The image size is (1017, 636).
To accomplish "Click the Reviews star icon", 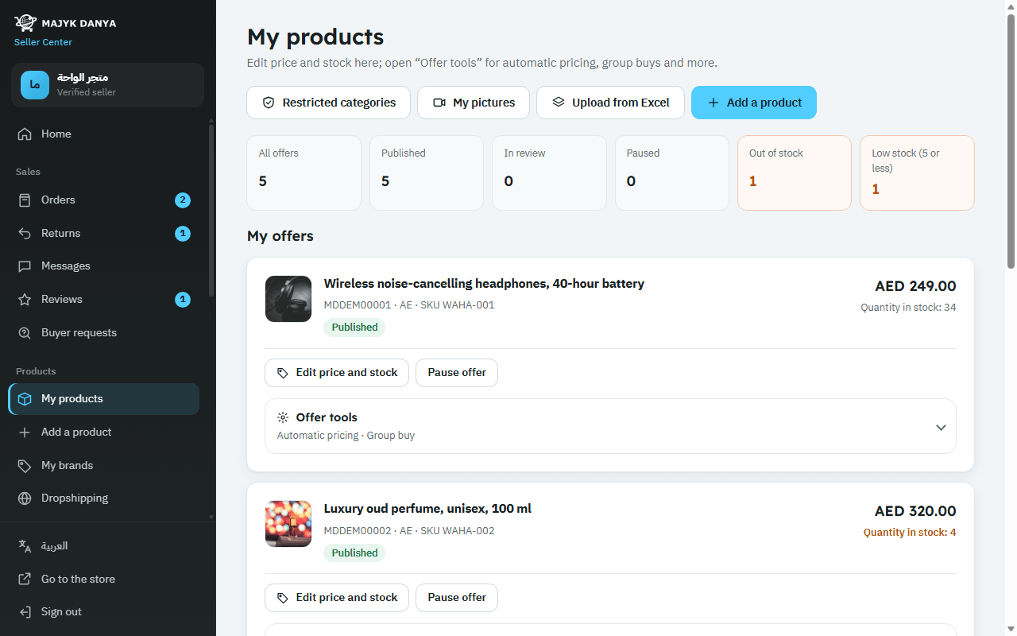I will tap(25, 300).
